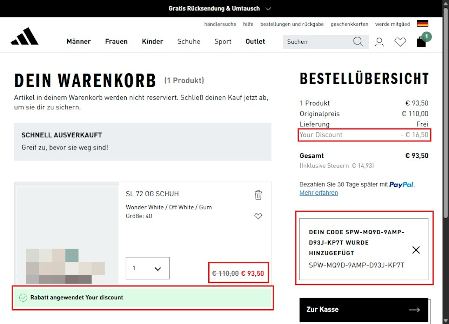The height and width of the screenshot is (324, 449).
Task: Expand the Gratis Rücksendung & Umtausch chevron
Action: pyautogui.click(x=268, y=8)
